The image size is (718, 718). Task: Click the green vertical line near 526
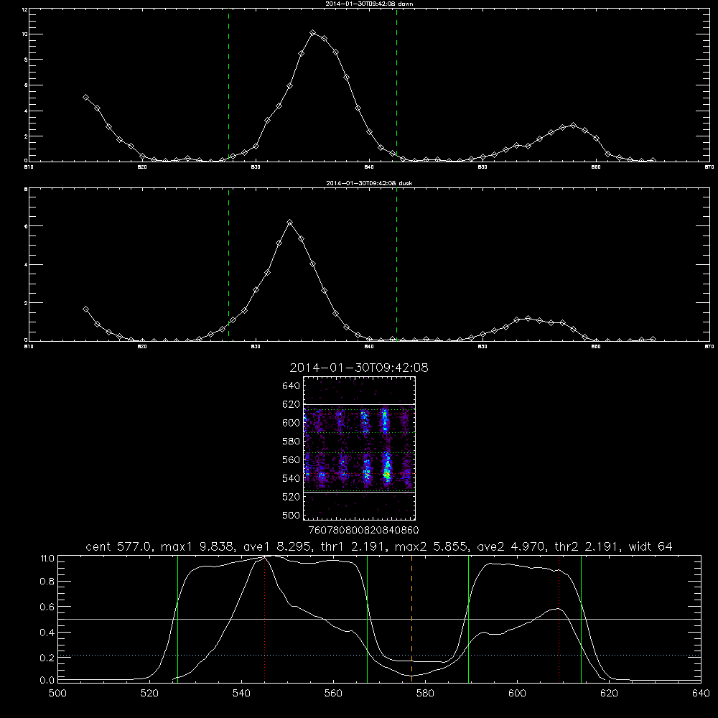point(177,618)
